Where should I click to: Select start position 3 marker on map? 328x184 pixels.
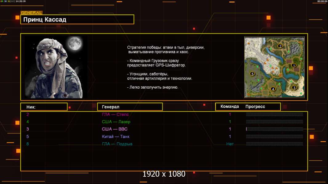(294, 88)
